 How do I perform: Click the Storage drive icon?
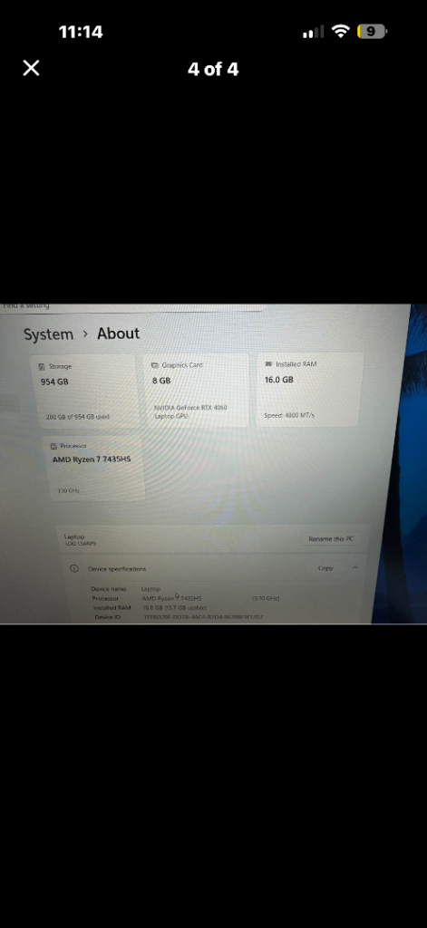(42, 367)
